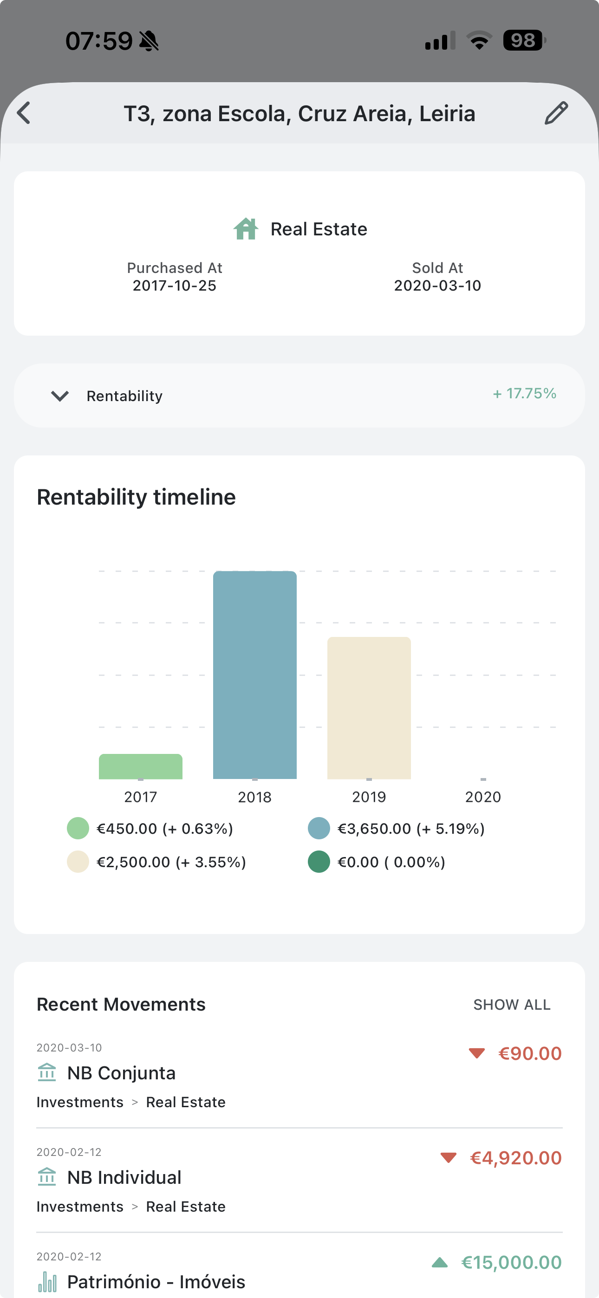
Task: Select the 2019 bar in the chart
Action: coord(369,708)
